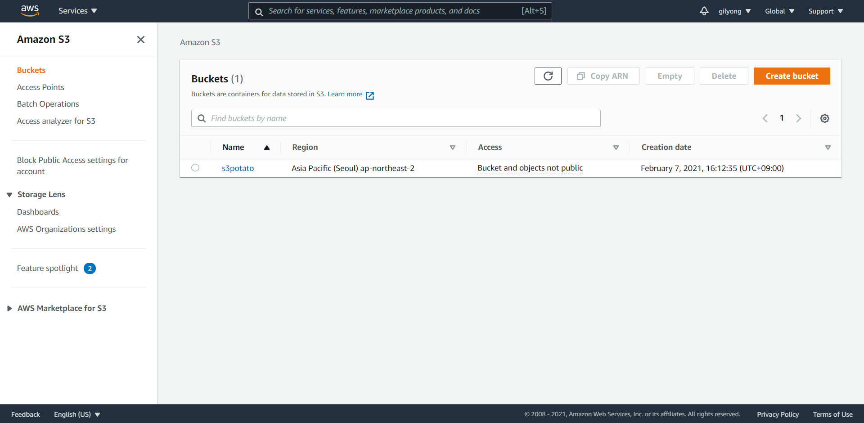
Task: Focus the Find buckets by name field
Action: [396, 118]
